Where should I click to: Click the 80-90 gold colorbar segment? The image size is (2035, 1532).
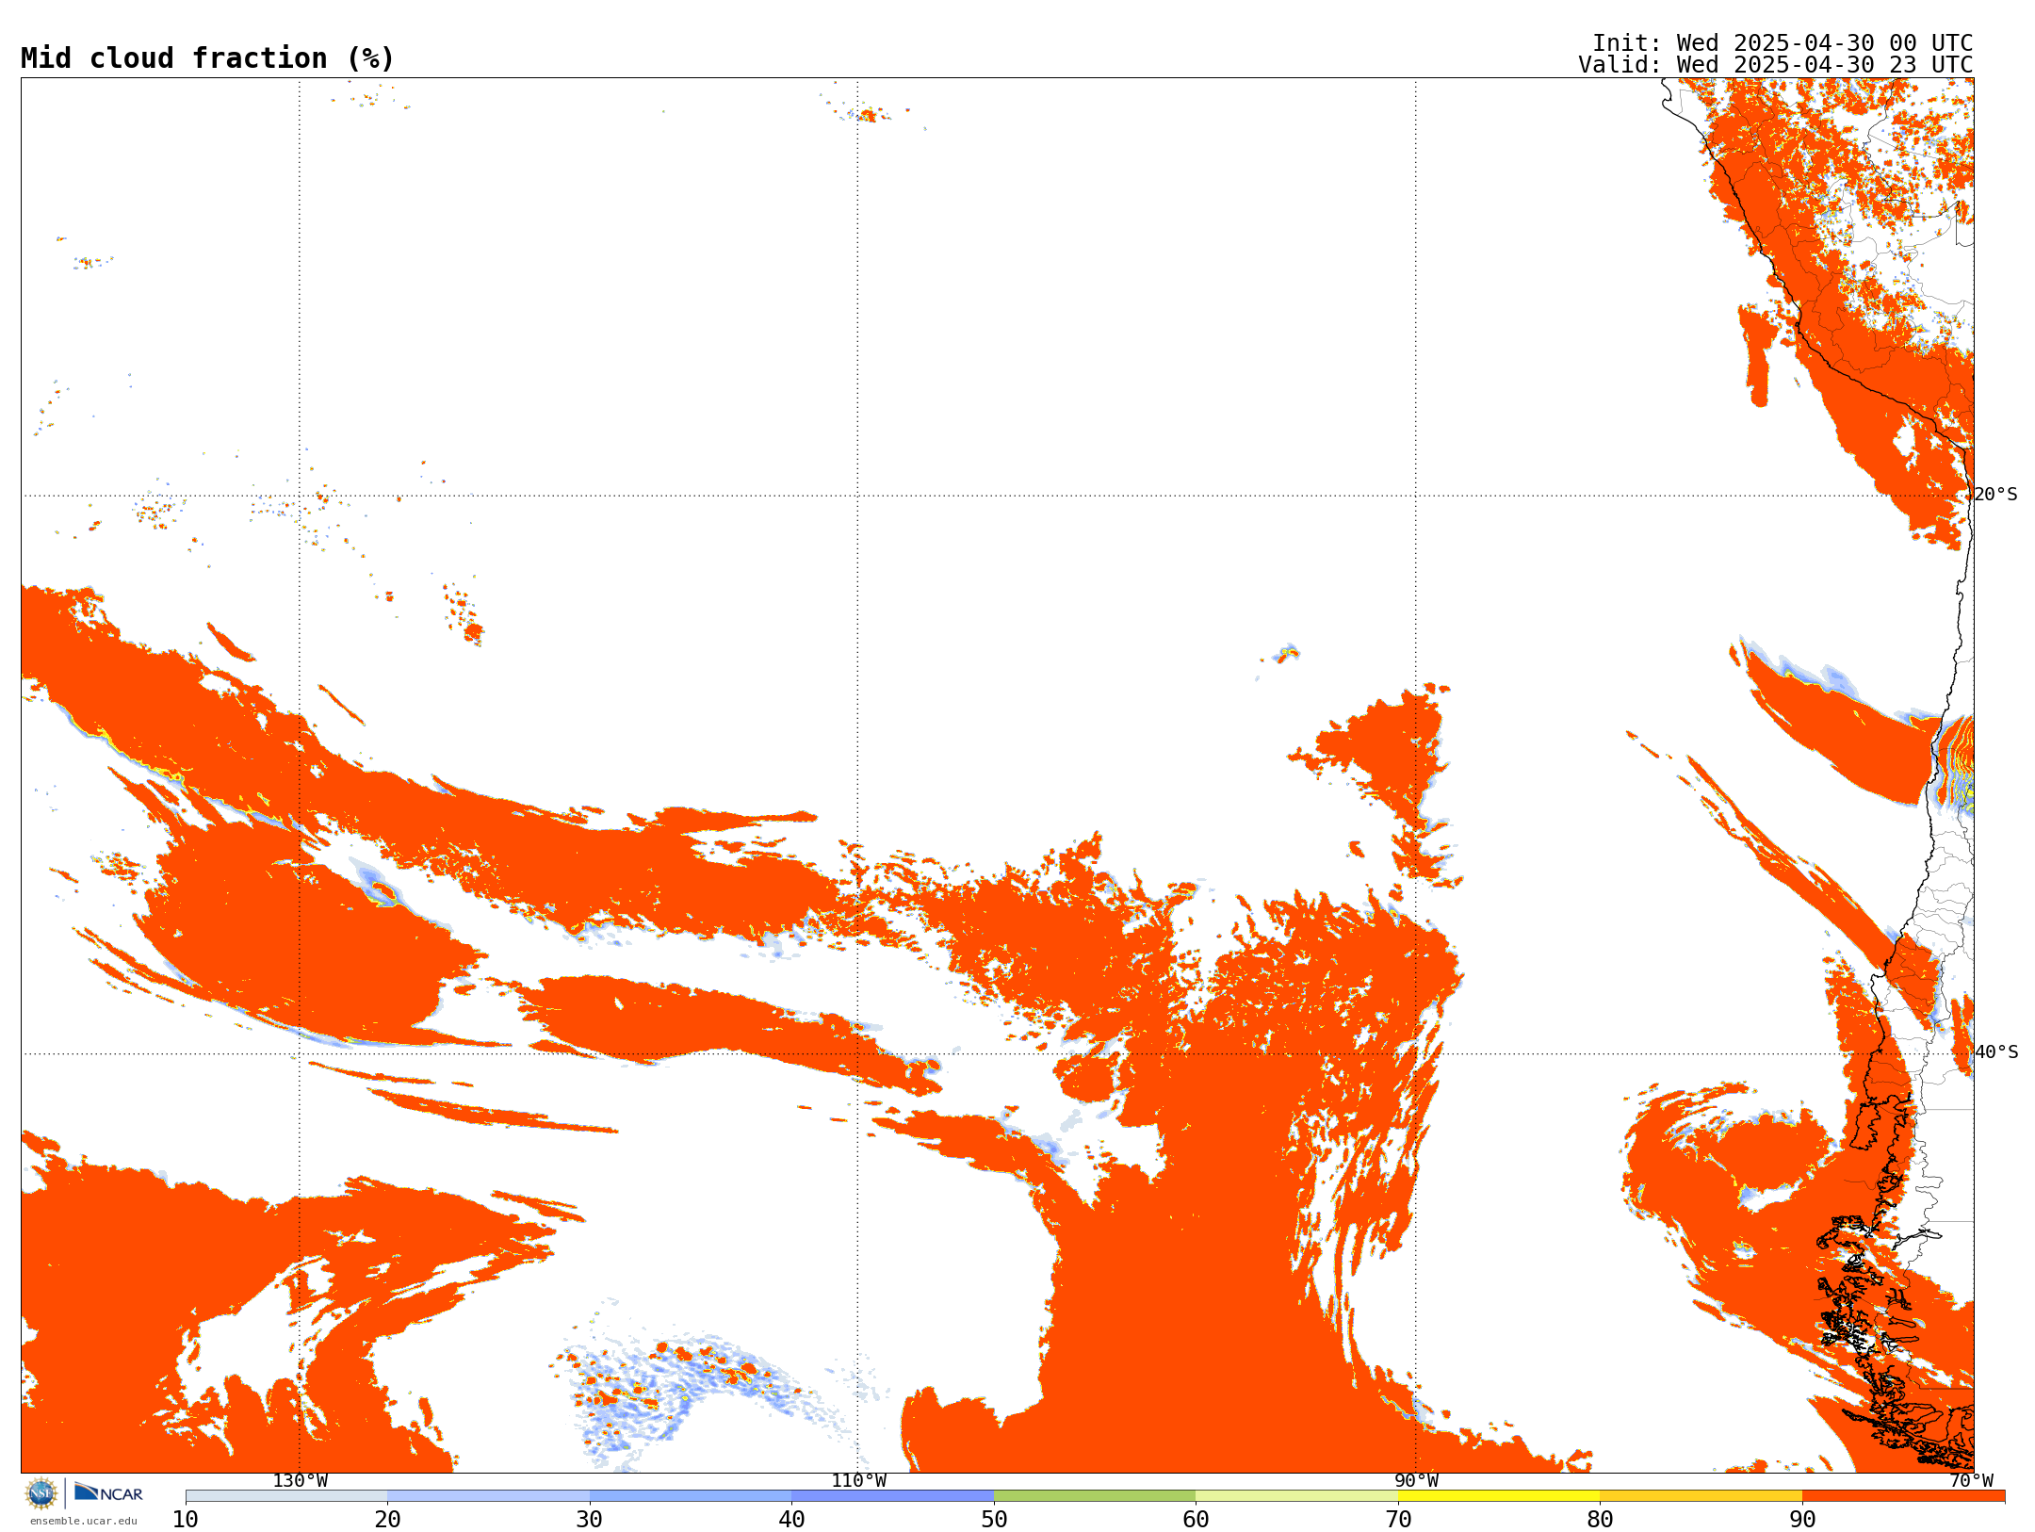tap(1701, 1496)
